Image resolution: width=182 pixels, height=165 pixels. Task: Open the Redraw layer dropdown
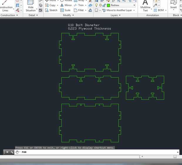pyautogui.click(x=134, y=5)
